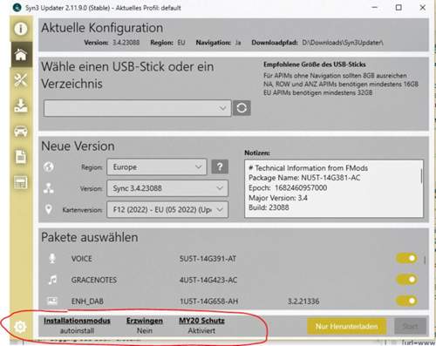Click package number 1U5T-14G658-AH
436x346 pixels.
point(208,302)
